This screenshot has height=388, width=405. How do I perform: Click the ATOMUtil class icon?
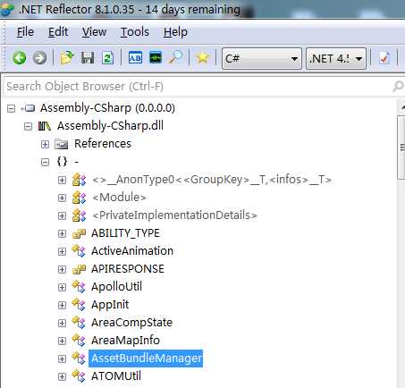(x=79, y=376)
